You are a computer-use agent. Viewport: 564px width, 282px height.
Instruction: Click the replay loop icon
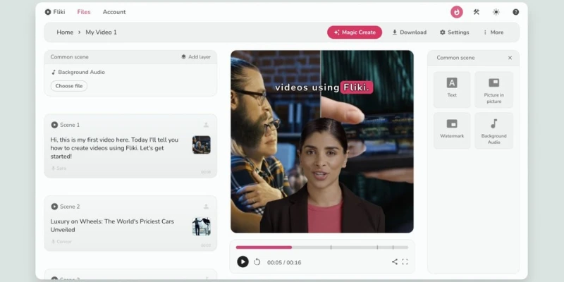click(257, 262)
